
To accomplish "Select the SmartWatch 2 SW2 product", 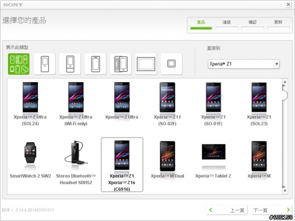I will click(x=30, y=160).
